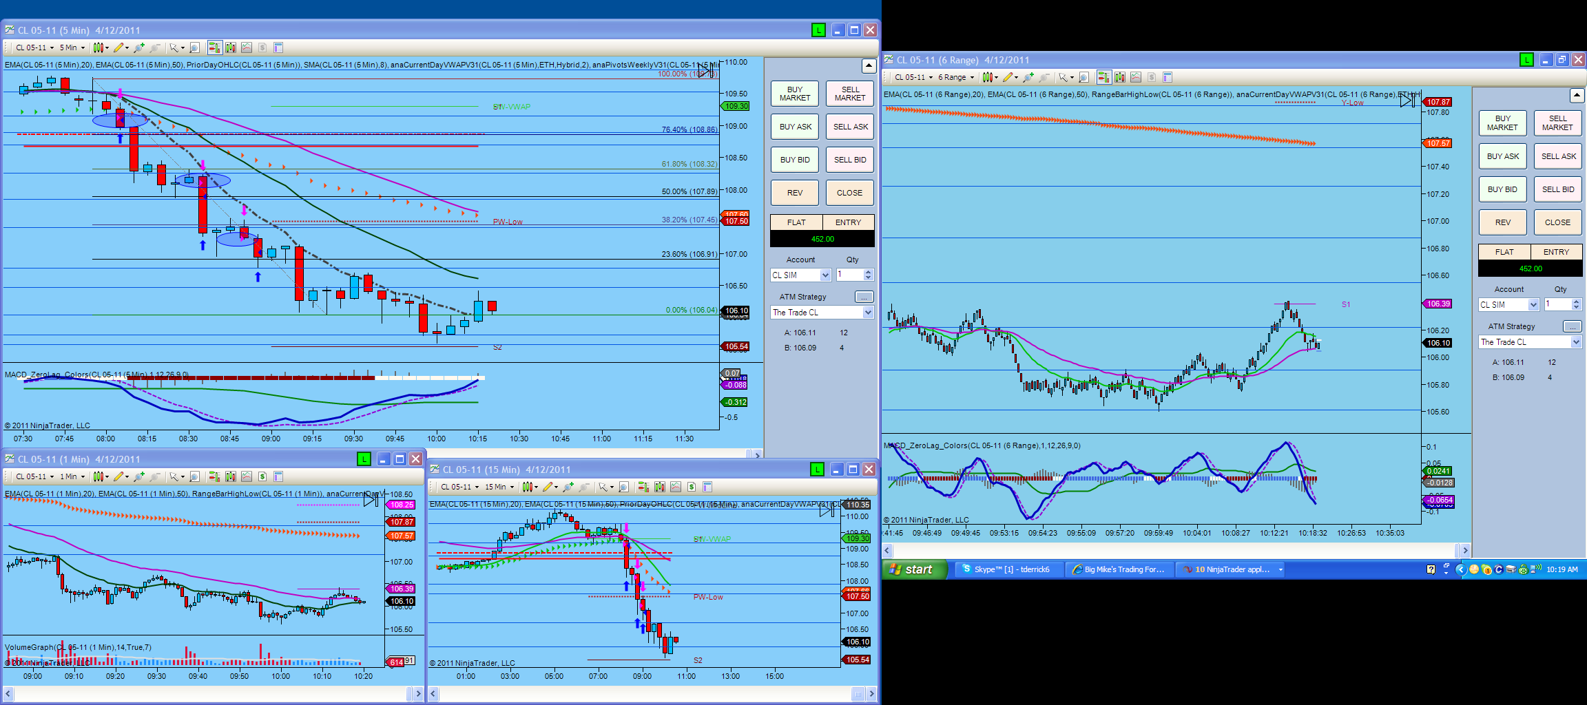Open Properties icon in 6 Range chart toolbar
1587x705 pixels.
pyautogui.click(x=1167, y=77)
